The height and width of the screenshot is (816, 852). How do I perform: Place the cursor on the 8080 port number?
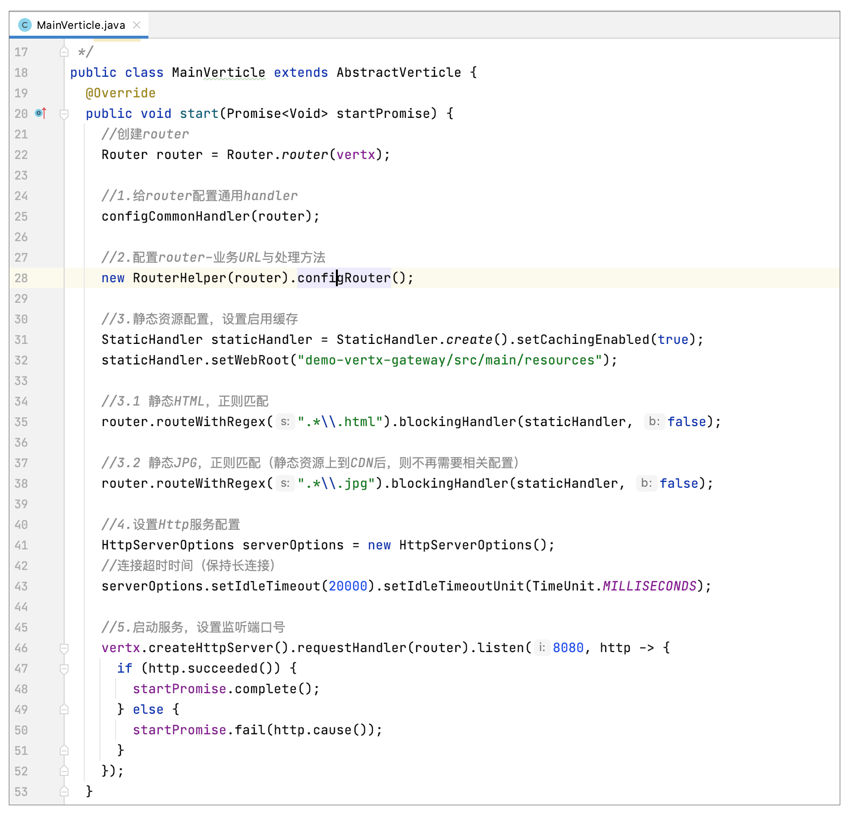(568, 648)
